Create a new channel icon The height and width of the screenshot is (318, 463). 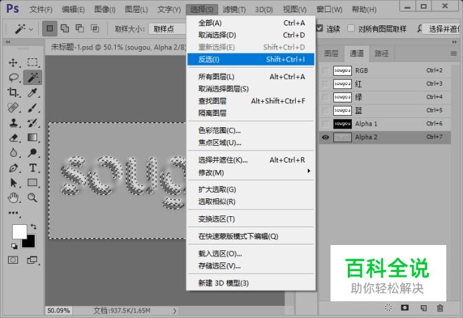click(424, 308)
